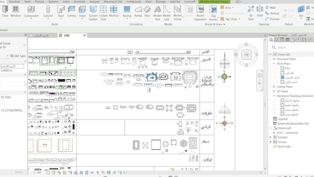Expand the Structural Plans node

tap(274, 59)
